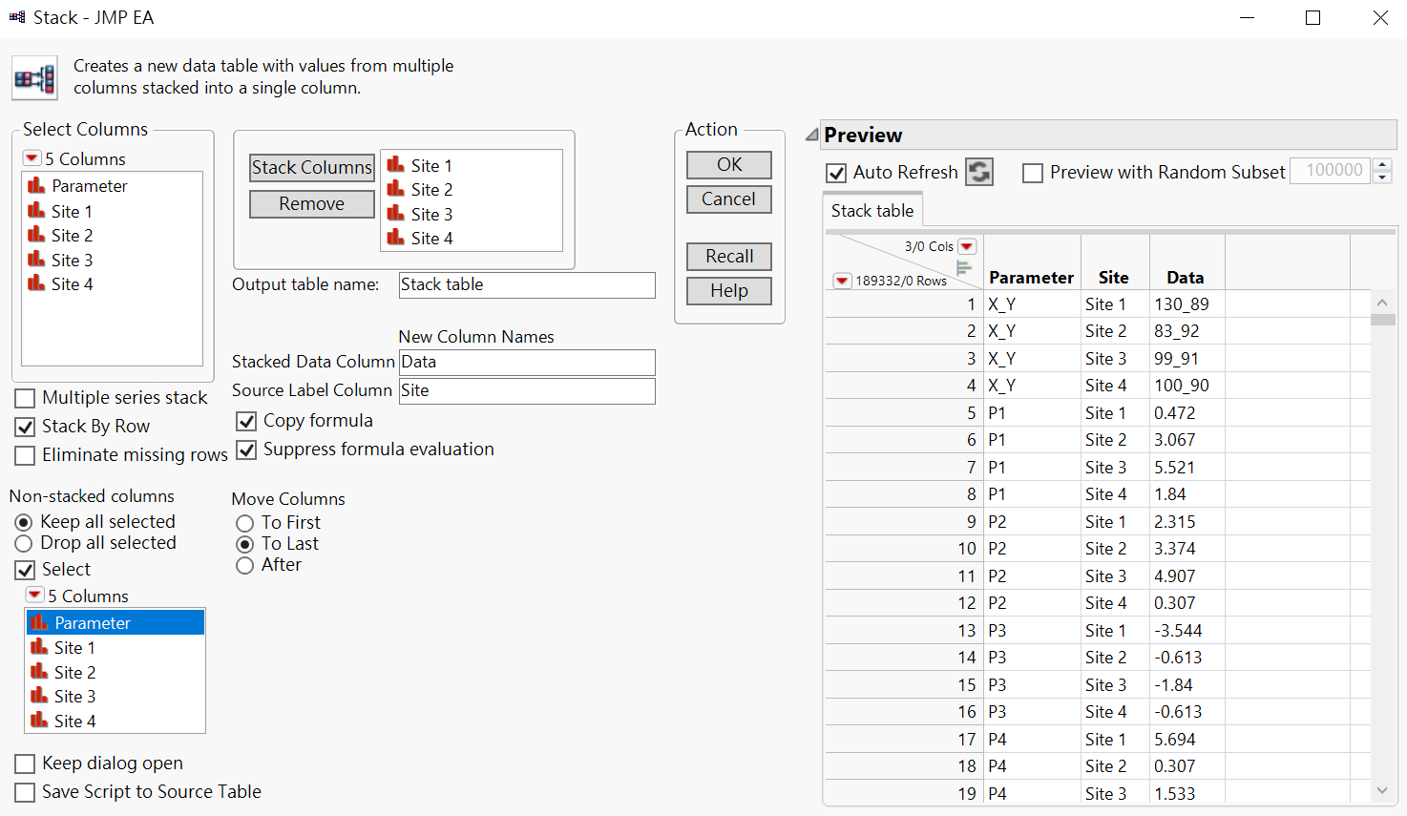This screenshot has width=1407, height=816.
Task: Switch to the Stack table tab
Action: (871, 211)
